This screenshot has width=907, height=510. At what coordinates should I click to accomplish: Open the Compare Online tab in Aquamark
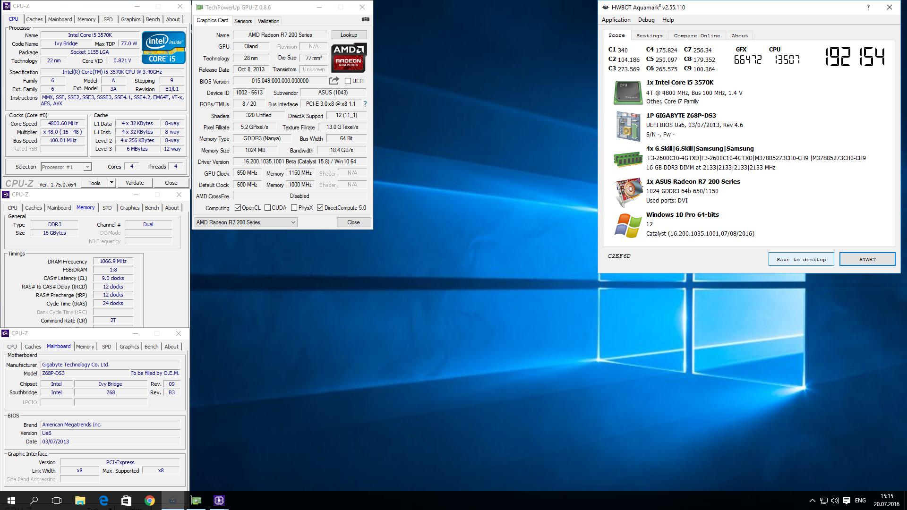(x=697, y=35)
